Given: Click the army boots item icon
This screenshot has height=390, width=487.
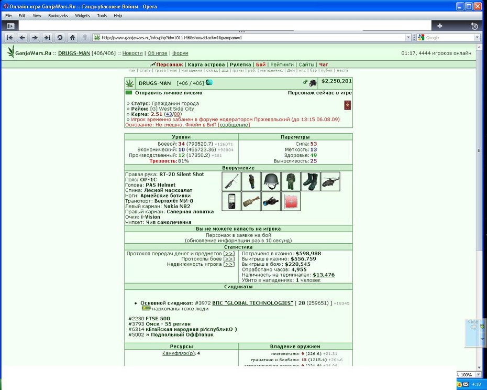Looking at the screenshot, I should (x=311, y=181).
